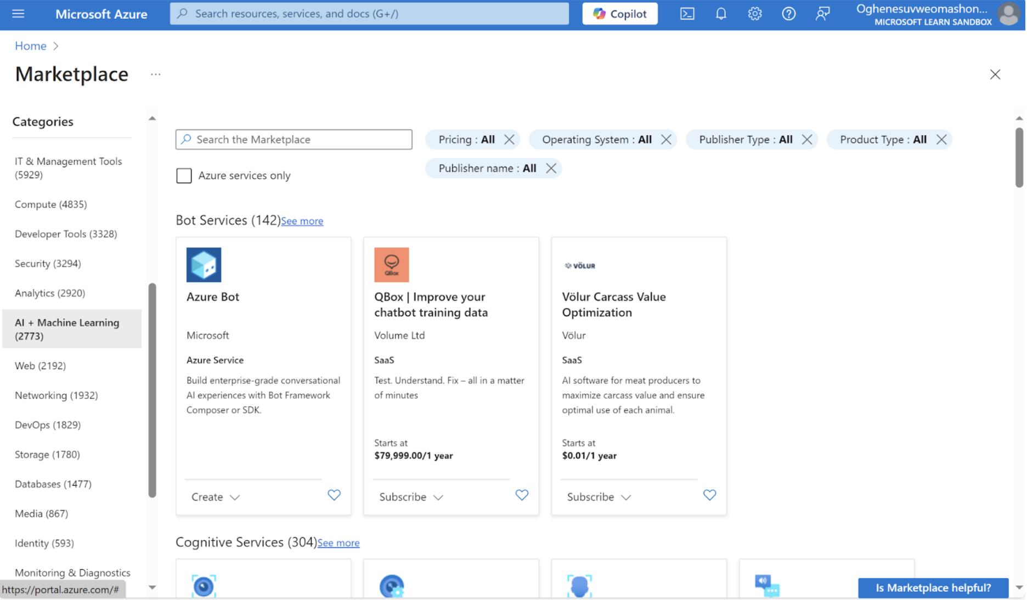Screen dimensions: 1027x600
Task: Click the breadcrumb chevron after Home
Action: point(56,46)
